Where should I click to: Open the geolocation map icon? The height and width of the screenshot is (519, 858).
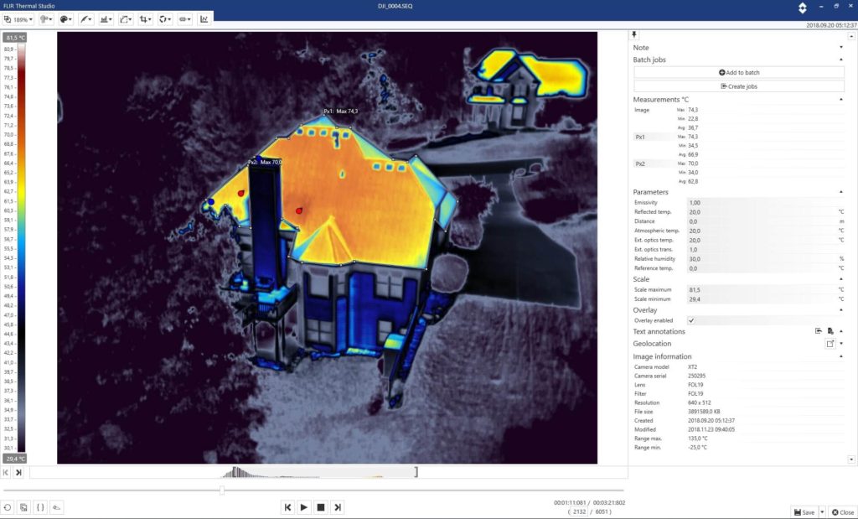coord(830,344)
